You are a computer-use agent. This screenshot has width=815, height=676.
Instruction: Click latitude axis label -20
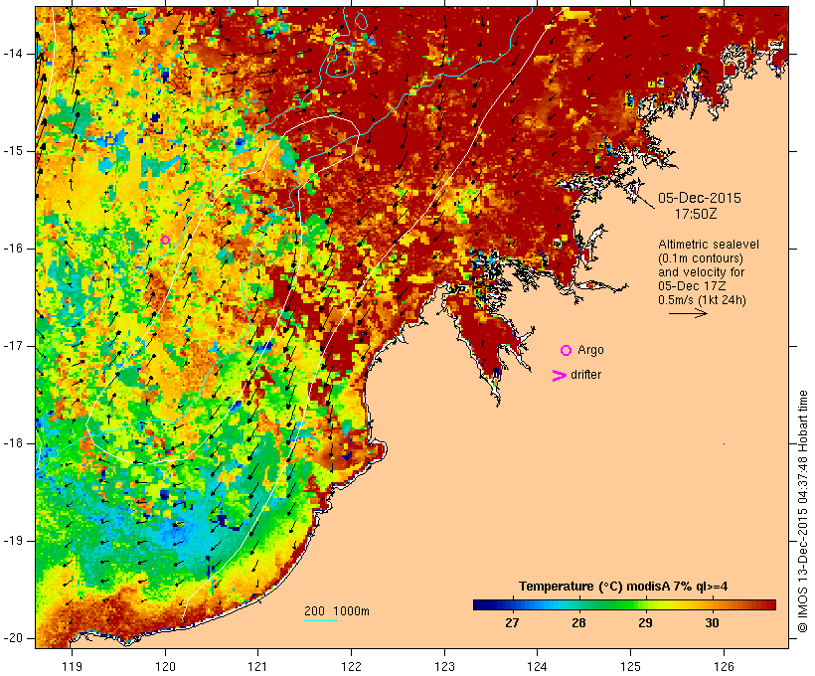(13, 638)
